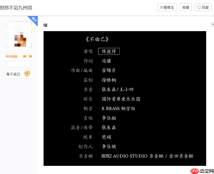Screen dimensions: 214x174
Task: Open the poster's avatar picture
Action: [x=19, y=34]
